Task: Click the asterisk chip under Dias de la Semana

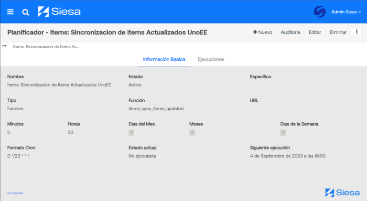Action: [x=283, y=133]
